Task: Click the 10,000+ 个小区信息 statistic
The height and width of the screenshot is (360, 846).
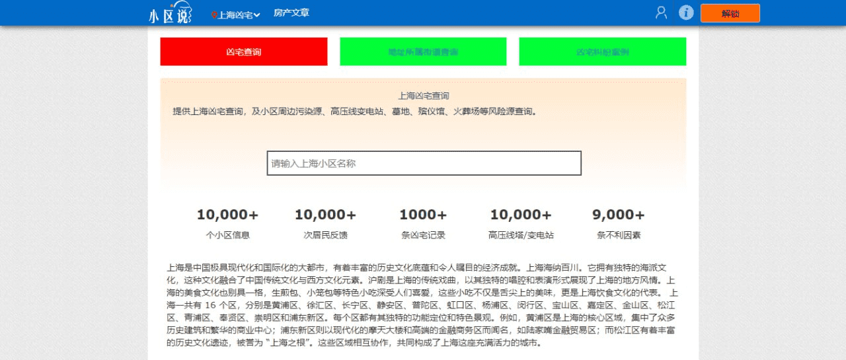Action: (227, 223)
